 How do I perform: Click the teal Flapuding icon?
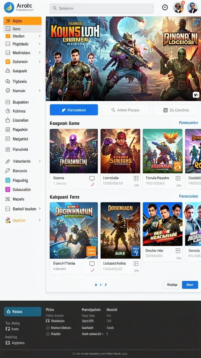click(8, 180)
